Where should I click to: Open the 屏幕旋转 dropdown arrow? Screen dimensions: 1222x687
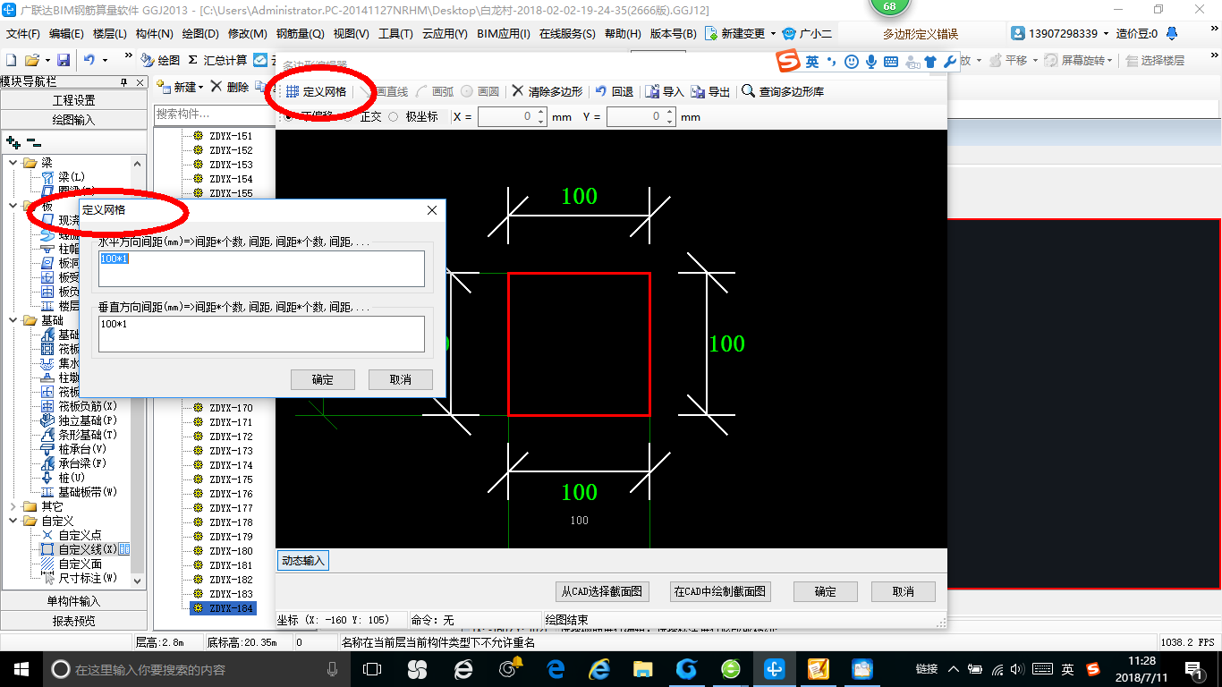(1110, 61)
